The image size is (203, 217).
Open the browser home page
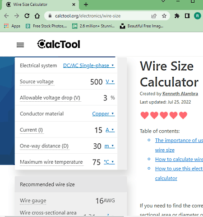37,16
